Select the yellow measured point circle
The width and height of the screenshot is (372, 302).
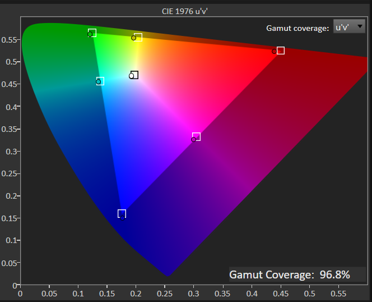pos(133,38)
